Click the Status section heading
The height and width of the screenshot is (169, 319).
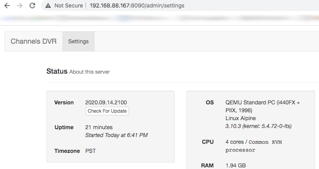(57, 71)
